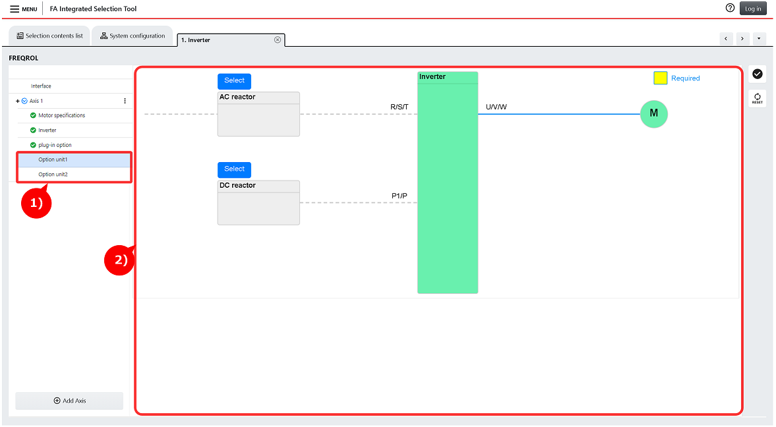Open the help question mark icon
Screen dimensions: 776x427
(729, 8)
